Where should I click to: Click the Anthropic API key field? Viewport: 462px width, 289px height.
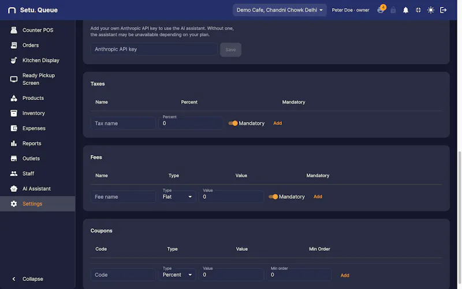pyautogui.click(x=154, y=49)
